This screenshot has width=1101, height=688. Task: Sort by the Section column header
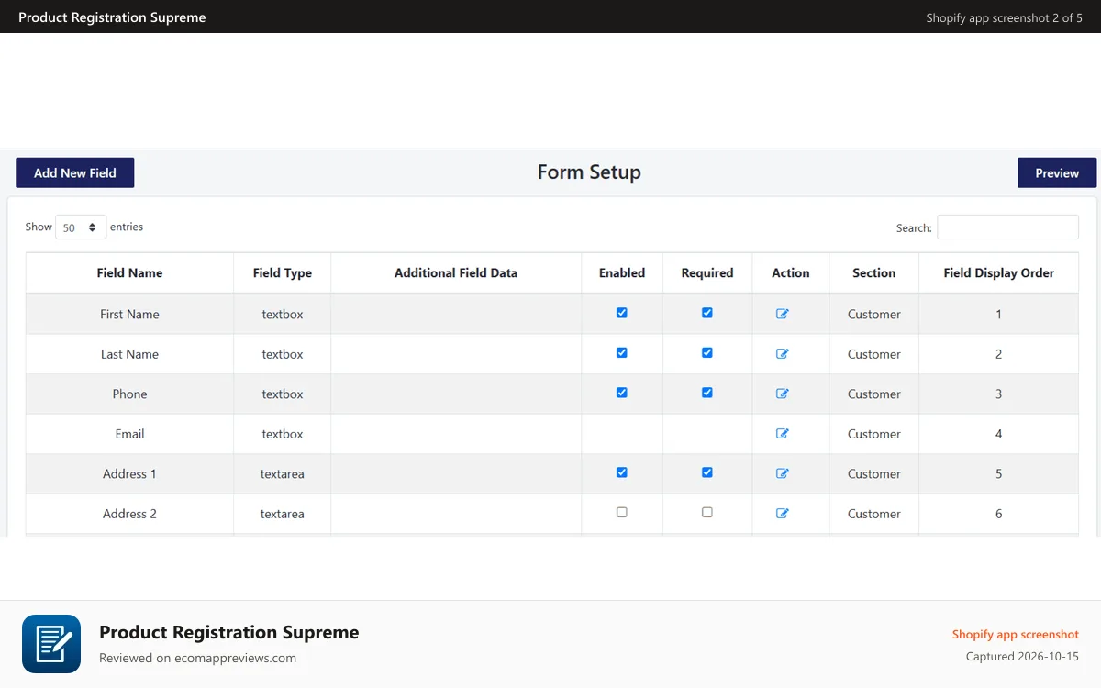coord(874,273)
